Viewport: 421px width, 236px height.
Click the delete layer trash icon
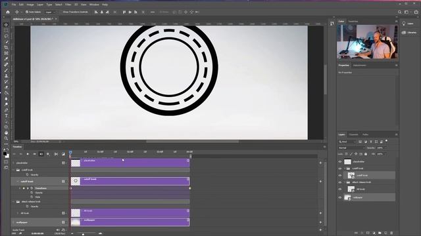point(391,233)
